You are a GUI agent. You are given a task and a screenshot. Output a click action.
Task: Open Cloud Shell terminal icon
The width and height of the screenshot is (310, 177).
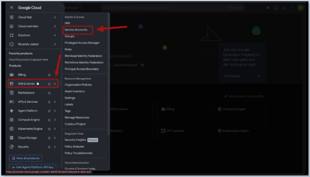tap(276, 8)
